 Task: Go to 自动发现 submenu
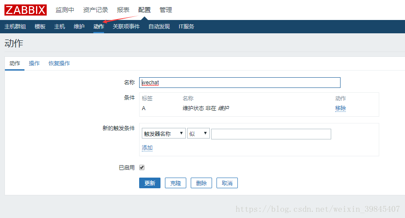point(159,27)
